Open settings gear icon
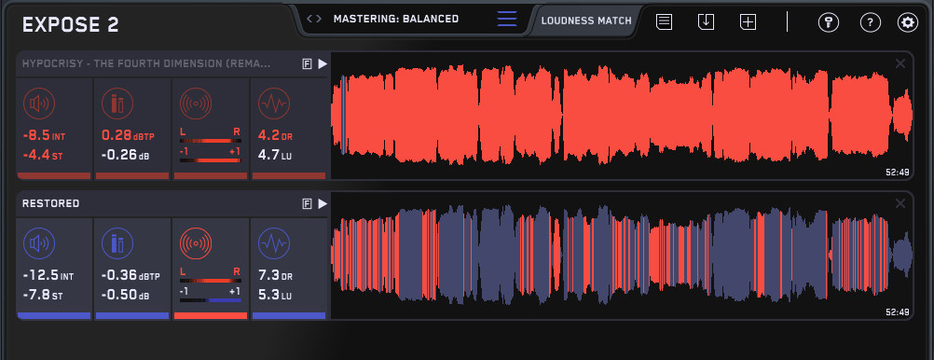934x360 pixels. tap(908, 22)
